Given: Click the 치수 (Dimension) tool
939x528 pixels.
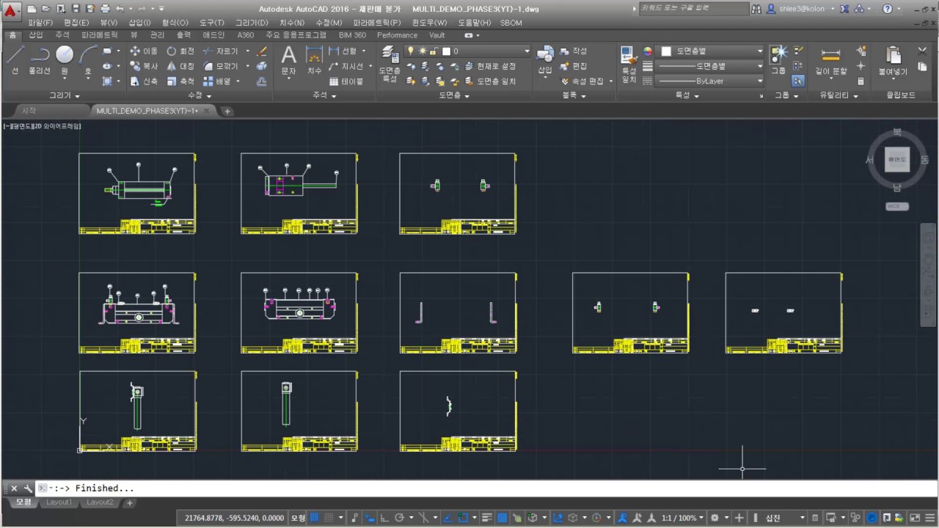Looking at the screenshot, I should pyautogui.click(x=314, y=60).
